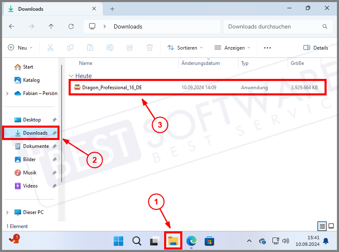Click the Cut scissors icon in toolbar

click(50, 48)
